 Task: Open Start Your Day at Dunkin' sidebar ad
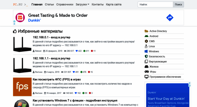click(166, 99)
